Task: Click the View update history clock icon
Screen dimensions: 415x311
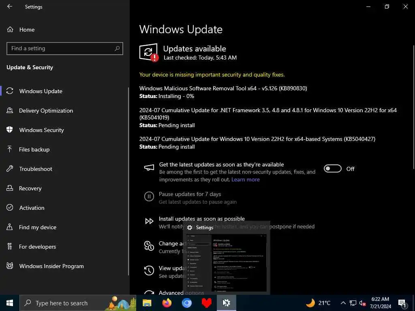Action: (x=149, y=270)
